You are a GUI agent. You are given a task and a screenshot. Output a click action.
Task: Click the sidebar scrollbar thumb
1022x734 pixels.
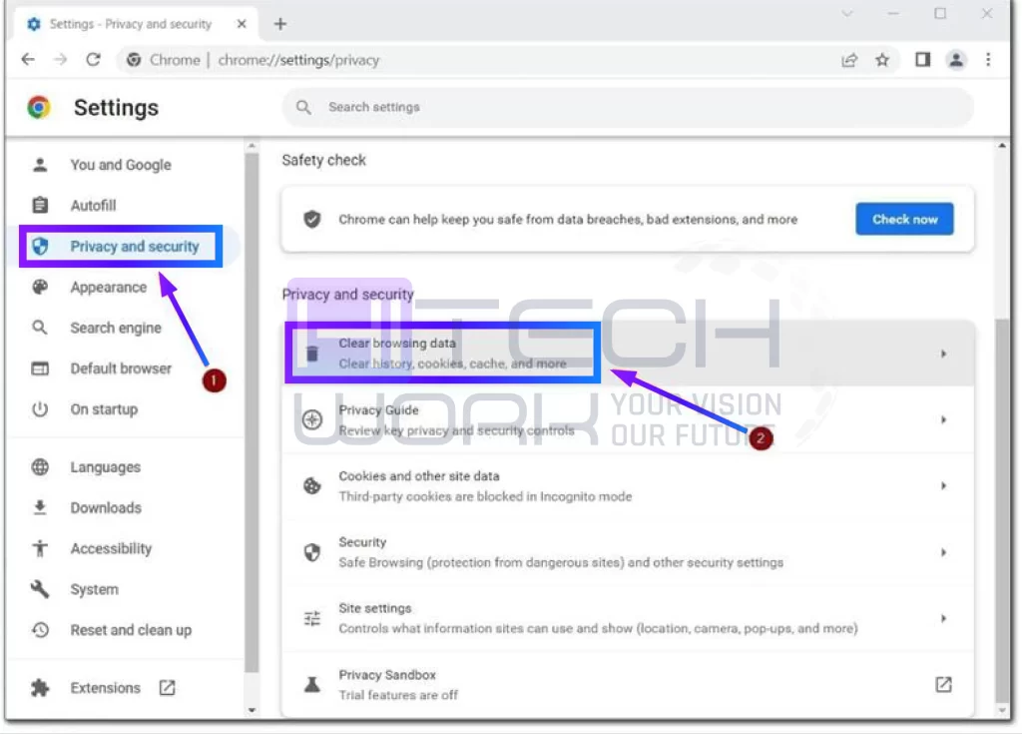[252, 413]
